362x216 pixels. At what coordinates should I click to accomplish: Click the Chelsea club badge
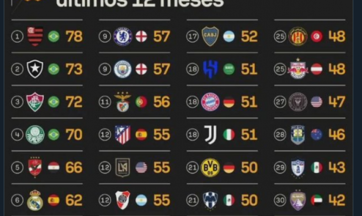pos(123,36)
